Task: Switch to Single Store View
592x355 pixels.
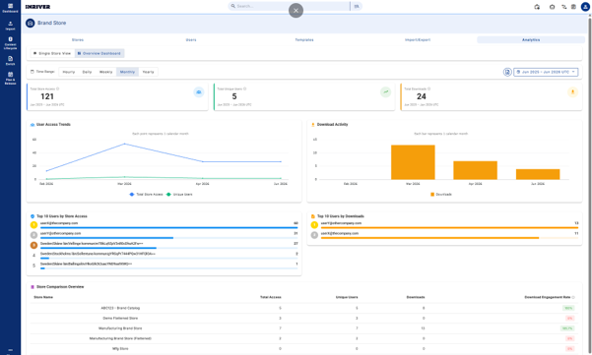Action: [52, 53]
